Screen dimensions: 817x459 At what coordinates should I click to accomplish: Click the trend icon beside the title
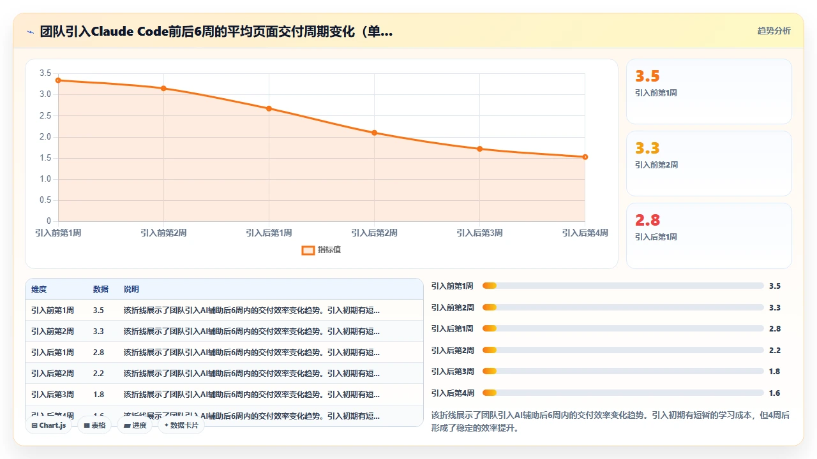[x=30, y=32]
